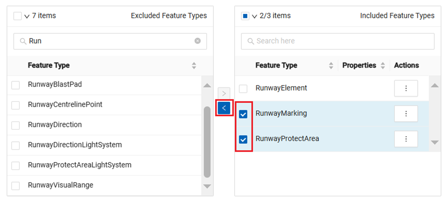Check the RunwayBlastPad checkbox
Image resolution: width=448 pixels, height=203 pixels.
pos(16,85)
